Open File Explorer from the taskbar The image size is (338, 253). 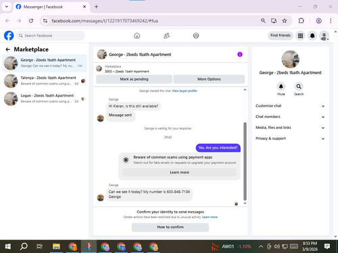(x=56, y=246)
